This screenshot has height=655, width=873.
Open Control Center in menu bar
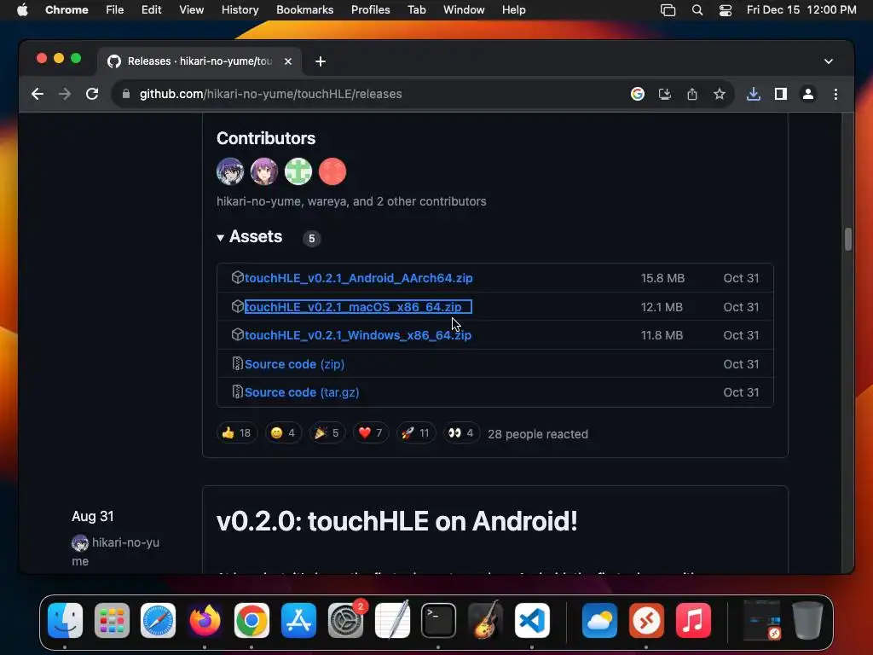click(726, 10)
